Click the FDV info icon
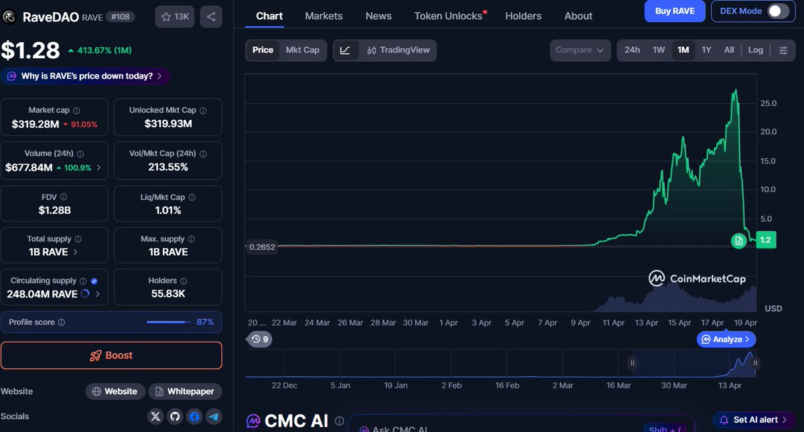The image size is (804, 432). [x=64, y=198]
